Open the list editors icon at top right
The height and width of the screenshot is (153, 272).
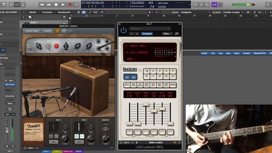pyautogui.click(x=268, y=5)
